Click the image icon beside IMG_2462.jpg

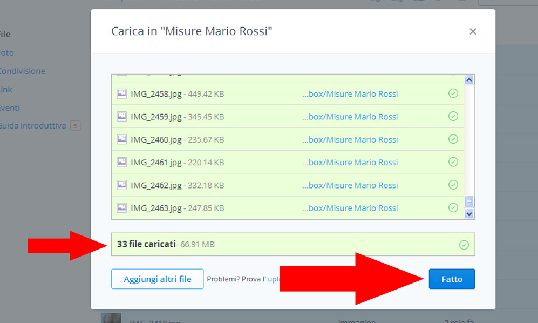click(122, 185)
